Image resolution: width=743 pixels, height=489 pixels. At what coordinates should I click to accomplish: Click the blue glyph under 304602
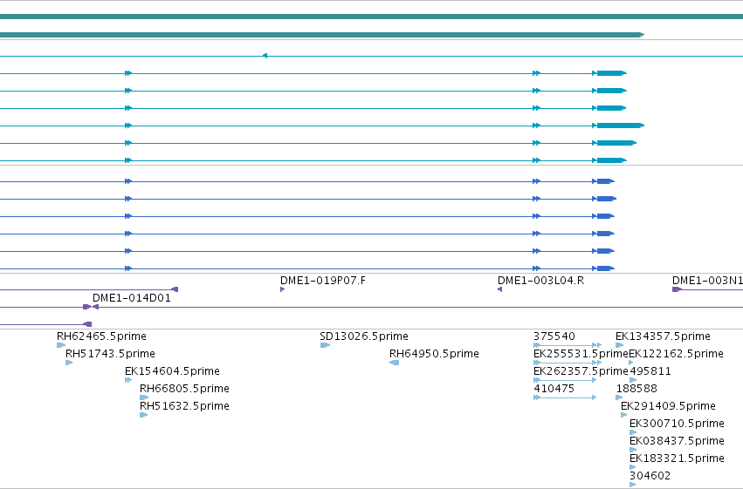point(633,485)
